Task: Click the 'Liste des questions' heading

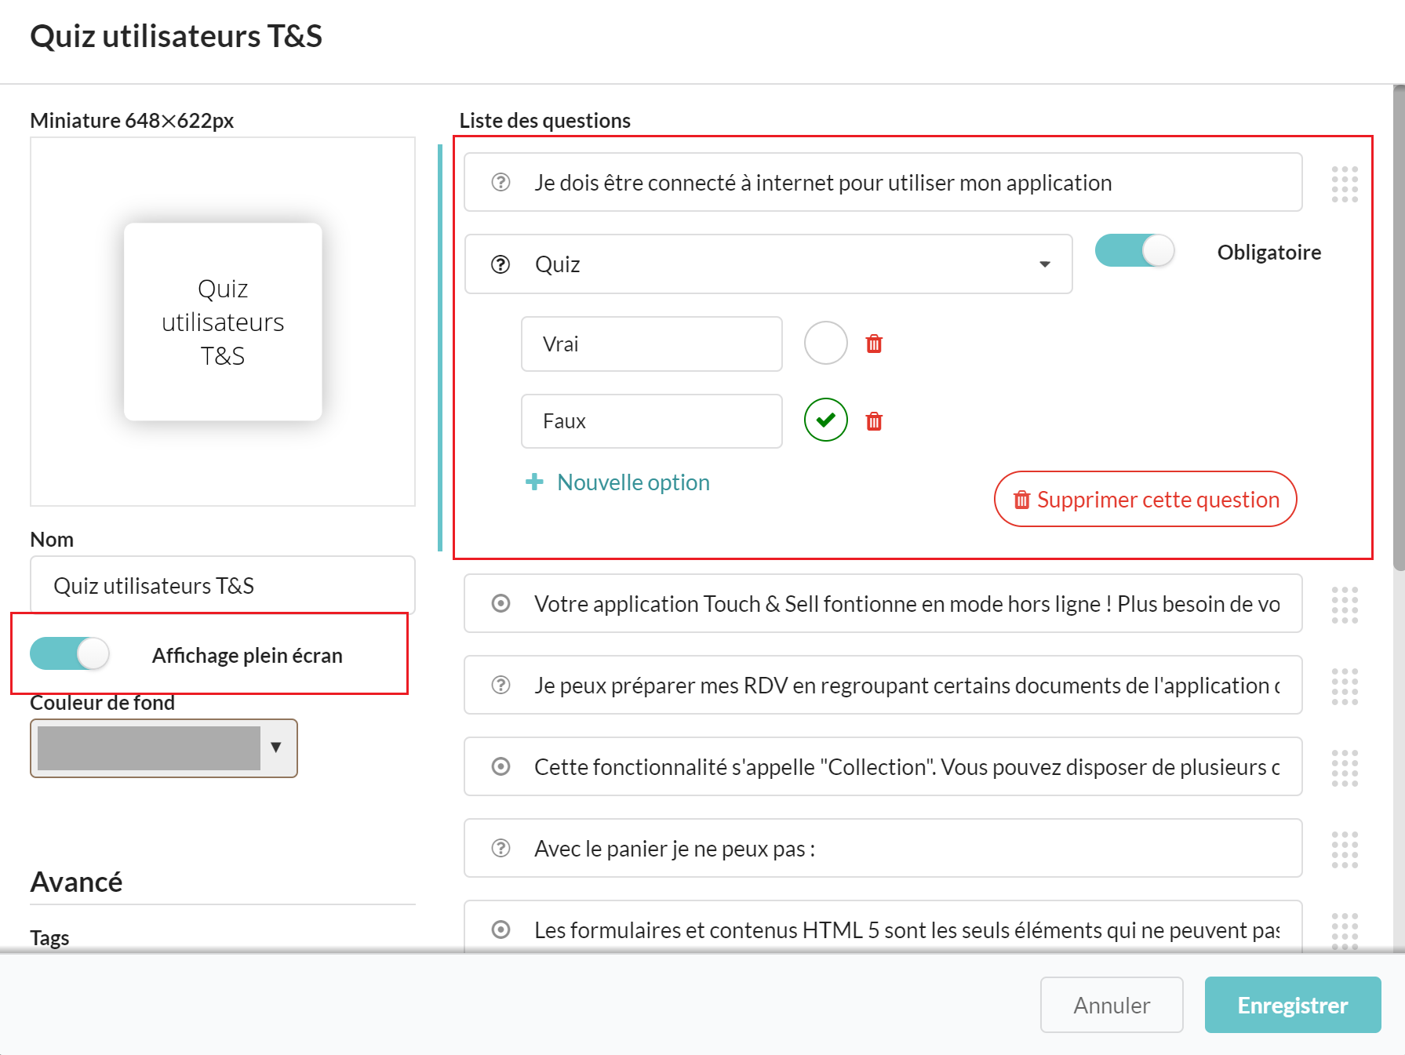Action: click(x=544, y=120)
